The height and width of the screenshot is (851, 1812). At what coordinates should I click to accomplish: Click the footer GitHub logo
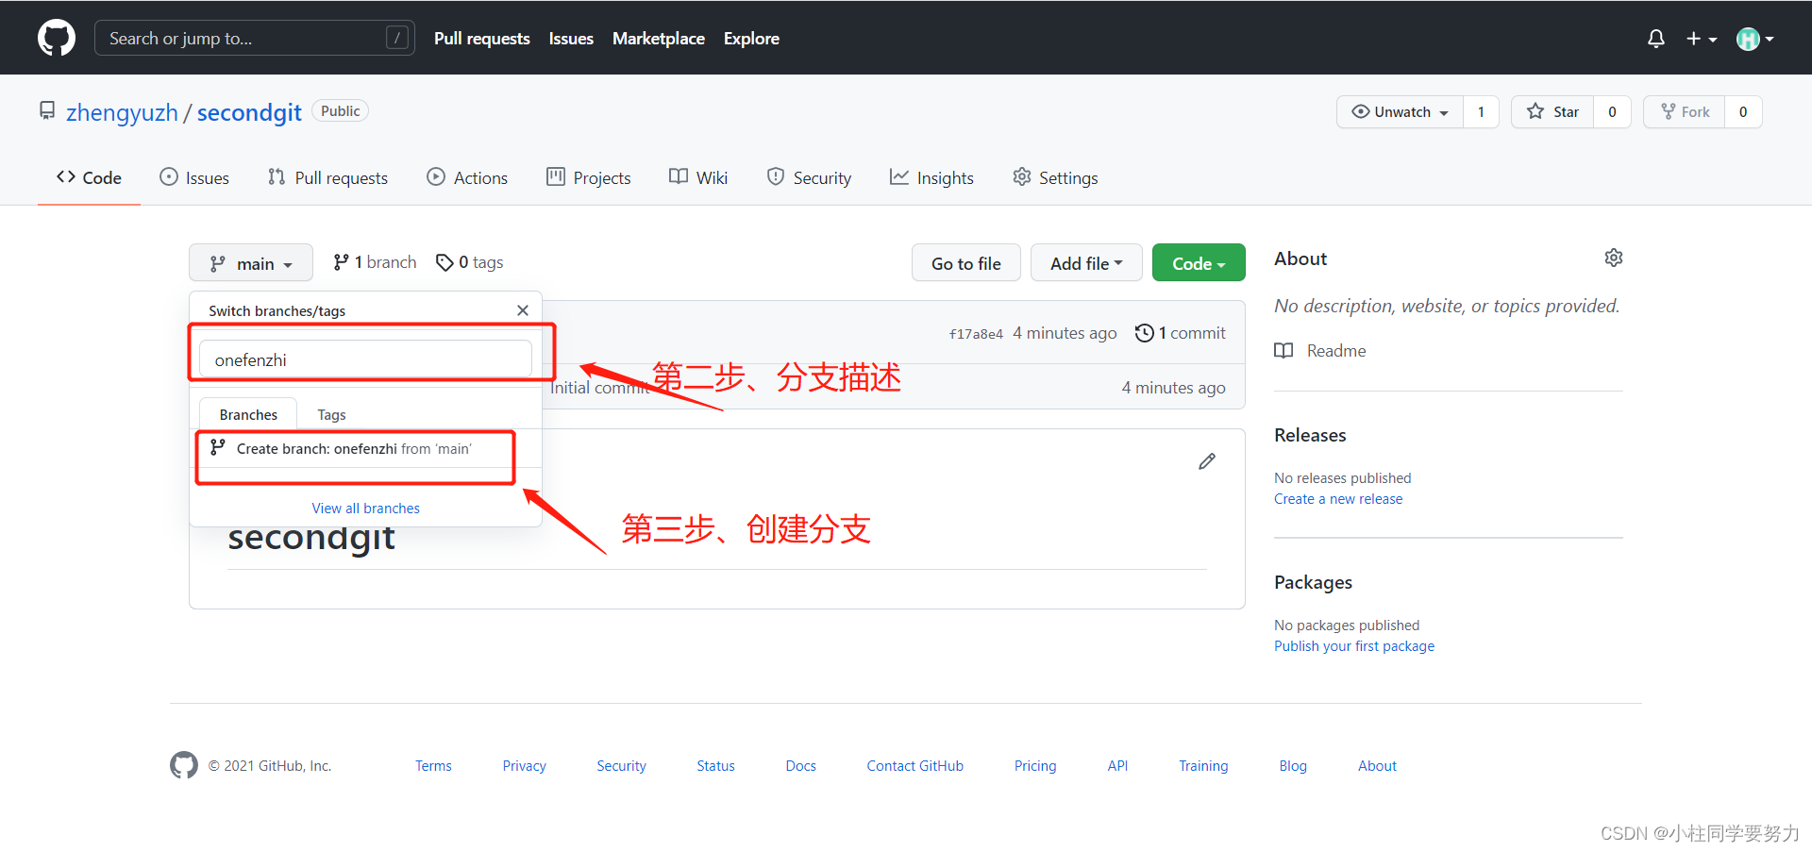(184, 765)
